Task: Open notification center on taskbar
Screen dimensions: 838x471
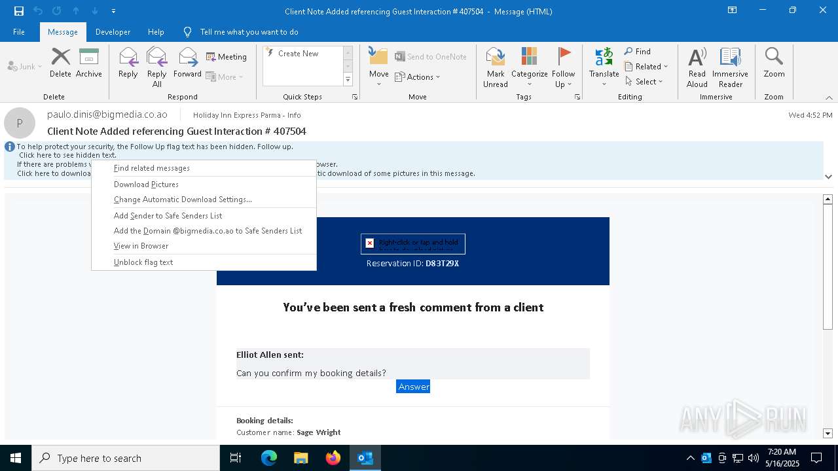Action: point(816,458)
